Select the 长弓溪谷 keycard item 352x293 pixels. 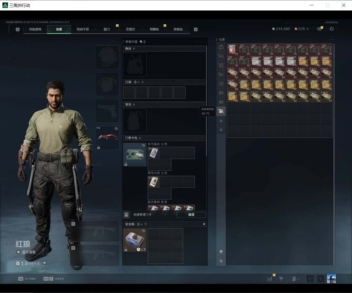point(154,153)
